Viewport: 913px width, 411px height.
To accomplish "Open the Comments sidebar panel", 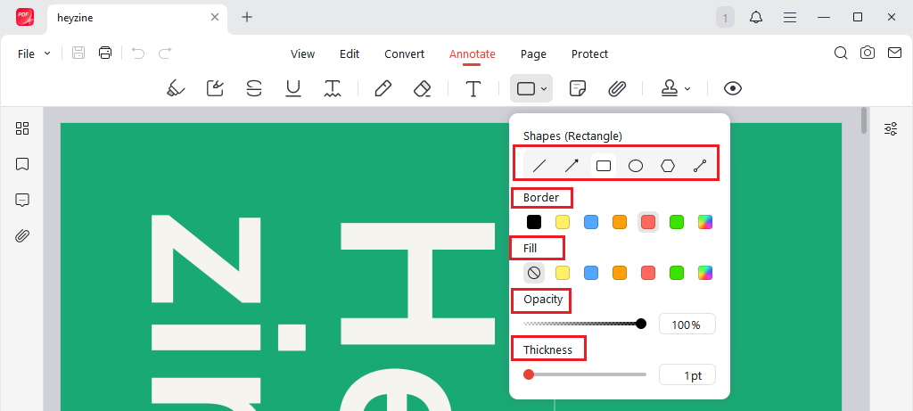I will (x=22, y=201).
